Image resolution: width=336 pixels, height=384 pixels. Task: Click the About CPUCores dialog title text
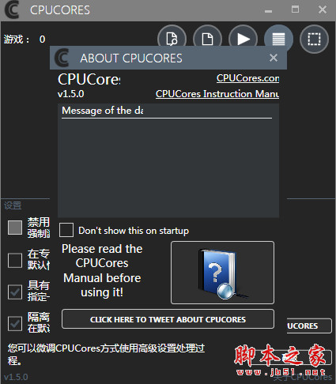[x=131, y=58]
